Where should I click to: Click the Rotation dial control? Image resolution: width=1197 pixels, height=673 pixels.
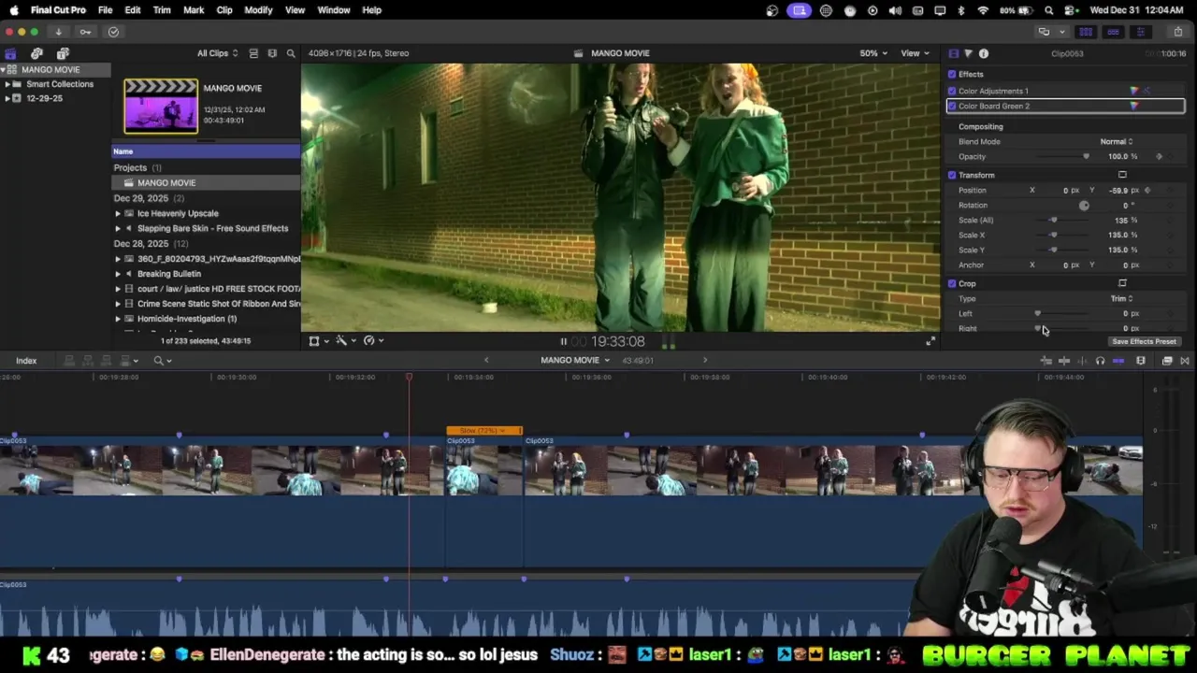(1084, 205)
